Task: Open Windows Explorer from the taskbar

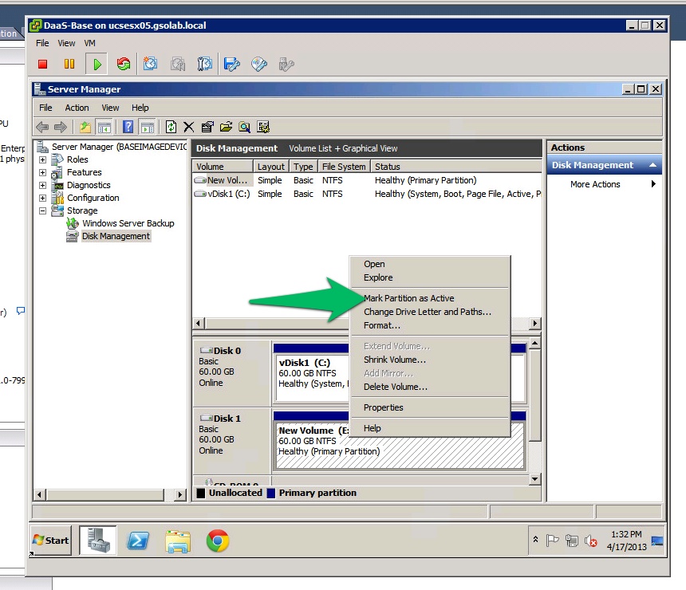Action: pos(178,541)
